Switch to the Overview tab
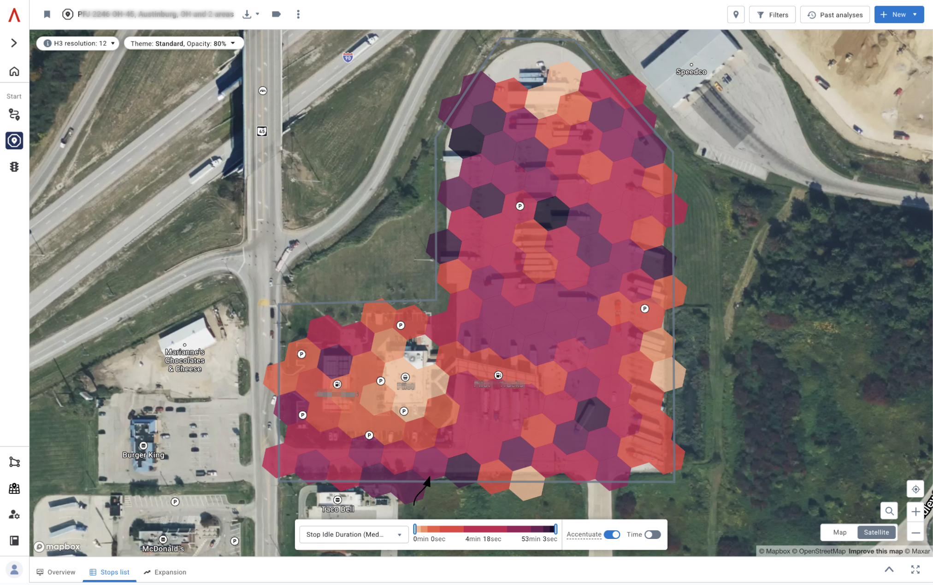This screenshot has height=585, width=933. 56,572
